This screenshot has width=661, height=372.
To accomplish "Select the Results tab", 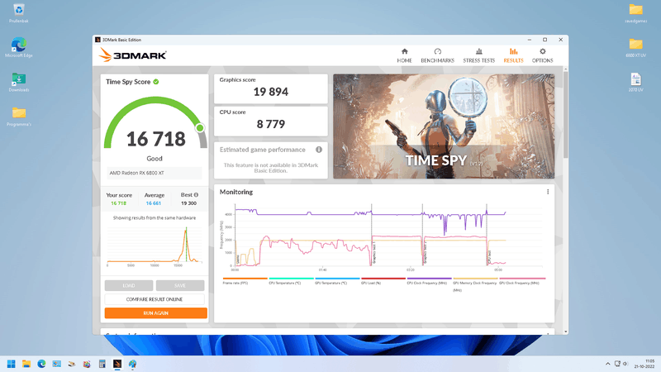I will [513, 55].
